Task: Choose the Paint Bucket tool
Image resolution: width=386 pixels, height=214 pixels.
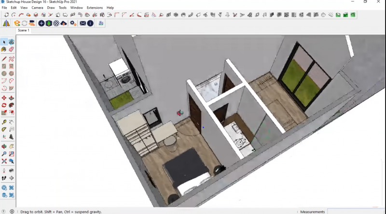Action: [4, 50]
